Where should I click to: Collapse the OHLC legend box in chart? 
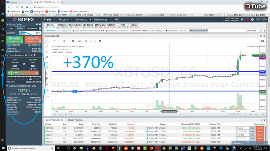click(x=54, y=47)
